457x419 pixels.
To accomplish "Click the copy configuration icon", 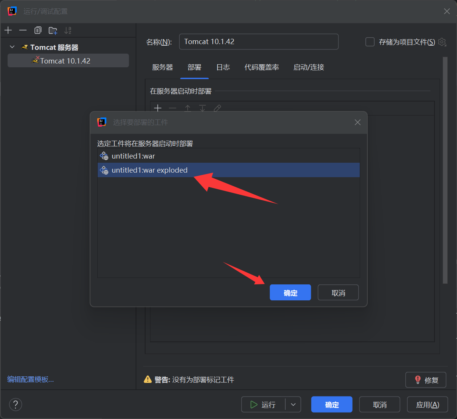I will [38, 30].
